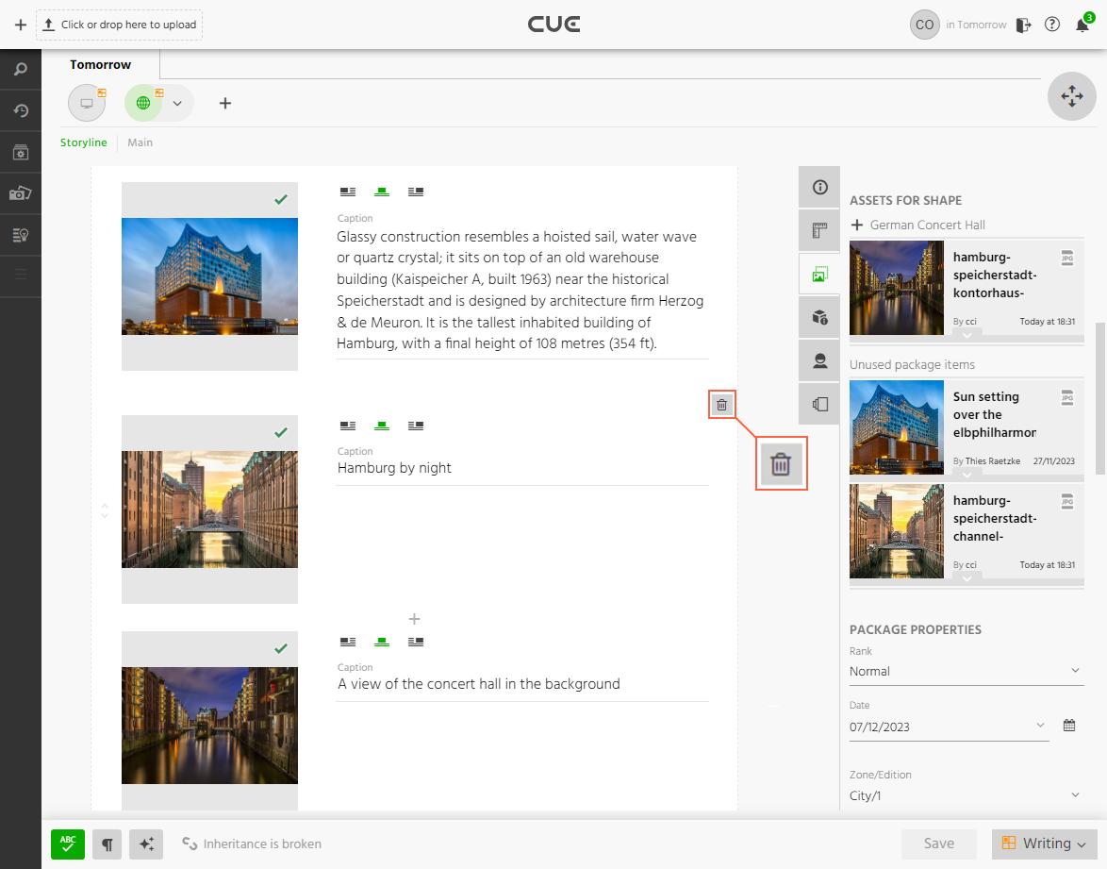The width and height of the screenshot is (1107, 869).
Task: Open the Writing workflow state dropdown
Action: pyautogui.click(x=1044, y=844)
